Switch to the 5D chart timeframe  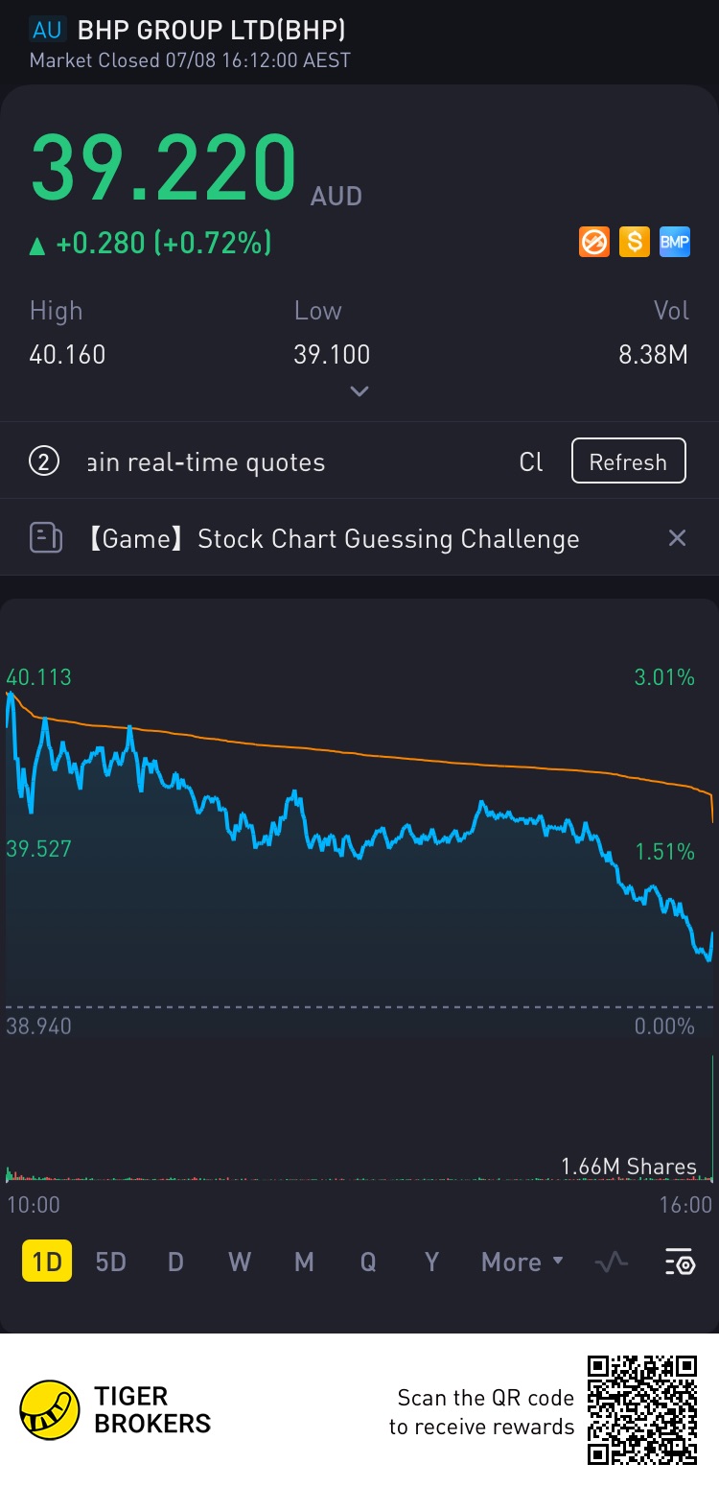coord(111,1262)
